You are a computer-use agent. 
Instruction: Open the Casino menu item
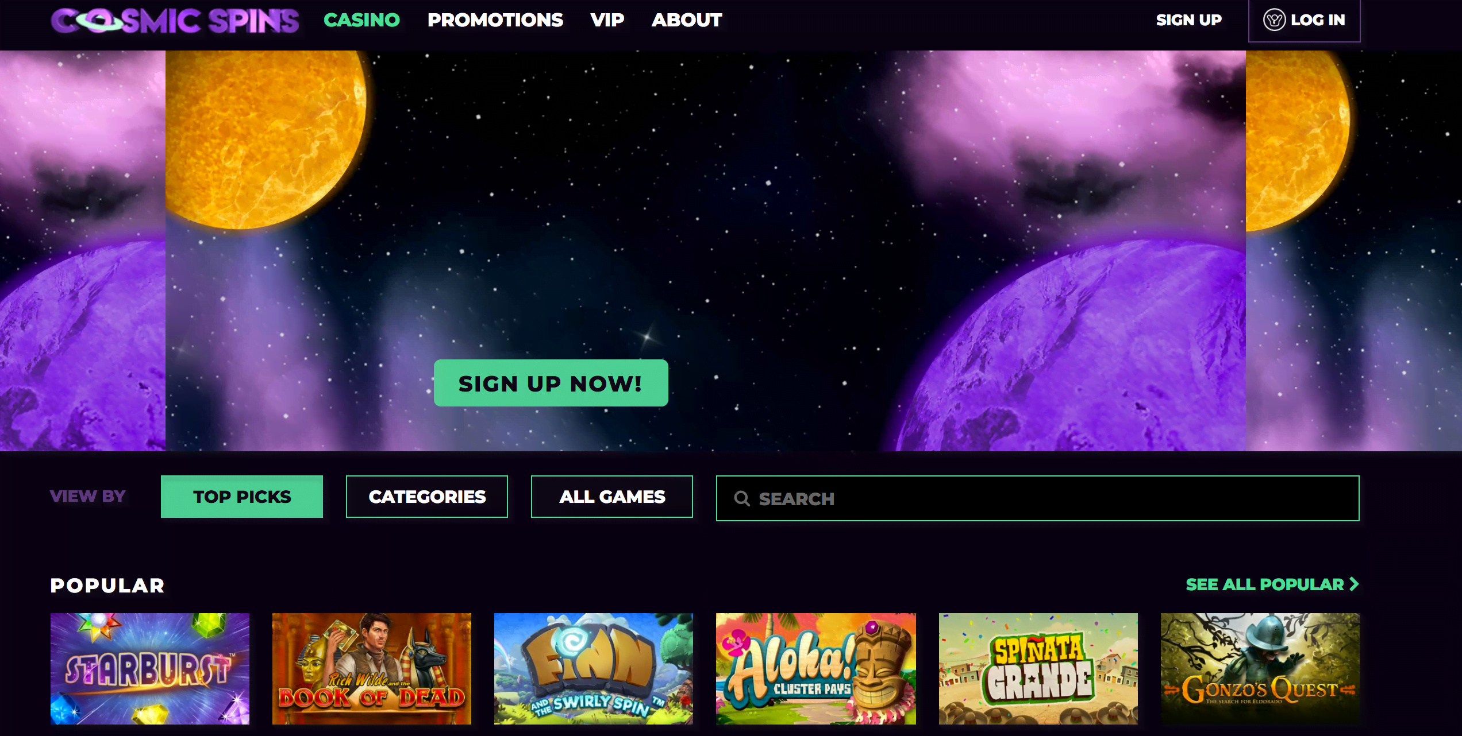tap(361, 20)
